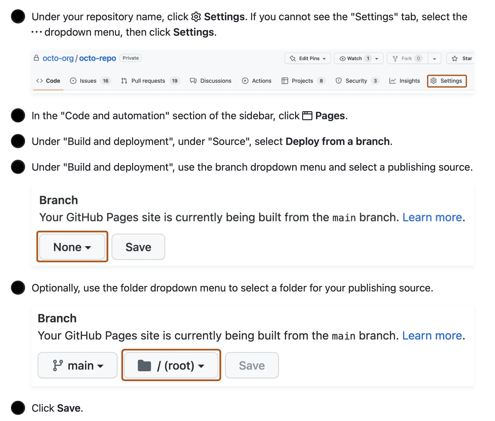This screenshot has height=421, width=495.
Task: Click the Security count badge 3
Action: [x=375, y=81]
